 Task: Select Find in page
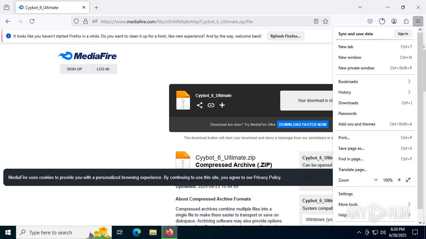pos(375,159)
